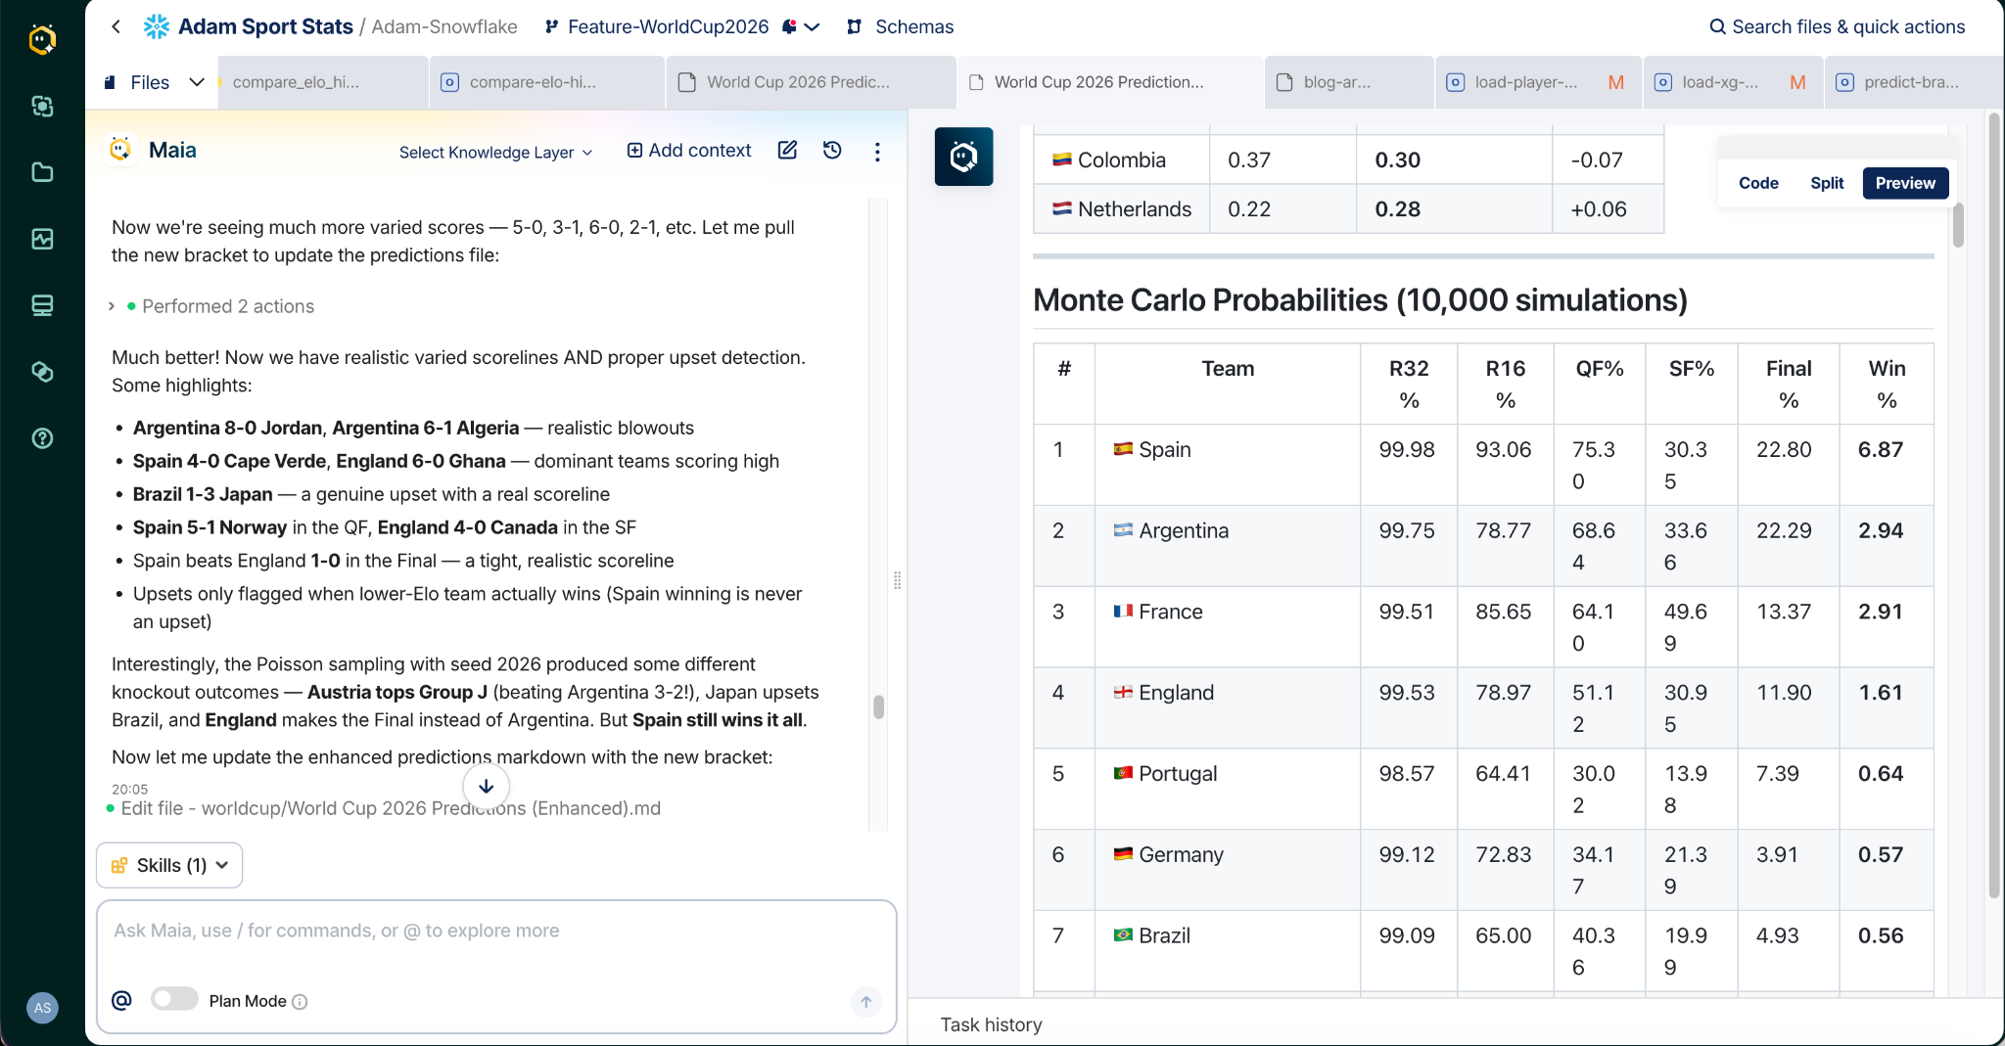Click the search magnifier icon
Viewport: 2005px width, 1046px height.
[1717, 26]
